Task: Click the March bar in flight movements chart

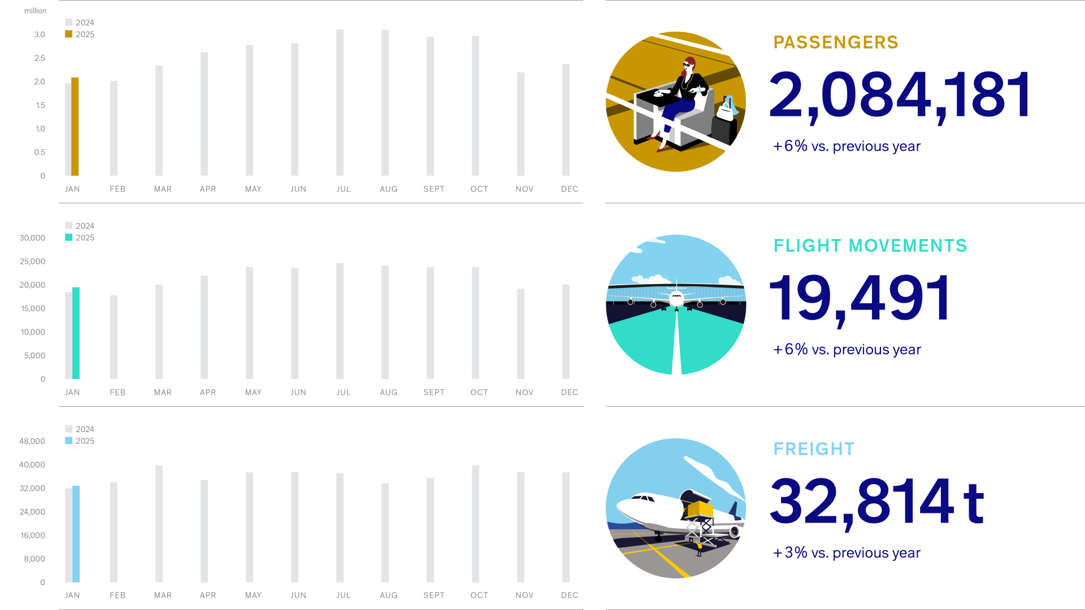Action: (x=159, y=332)
